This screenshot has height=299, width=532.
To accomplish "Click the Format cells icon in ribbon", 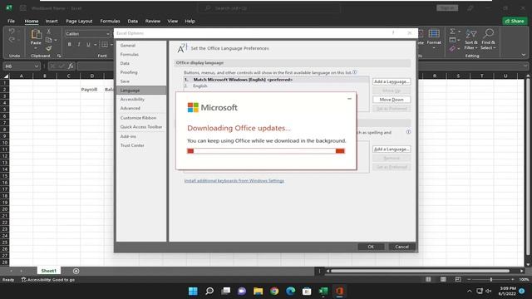I will pos(434,34).
